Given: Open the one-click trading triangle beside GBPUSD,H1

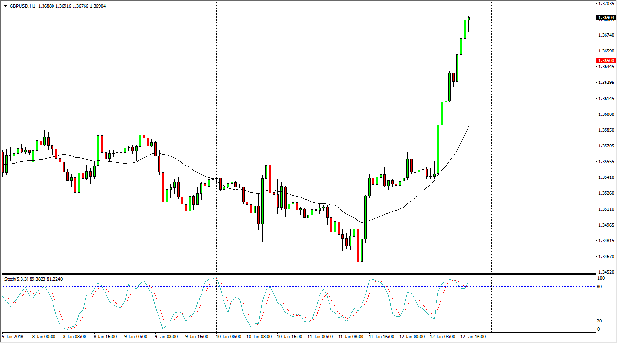Looking at the screenshot, I should pyautogui.click(x=5, y=7).
